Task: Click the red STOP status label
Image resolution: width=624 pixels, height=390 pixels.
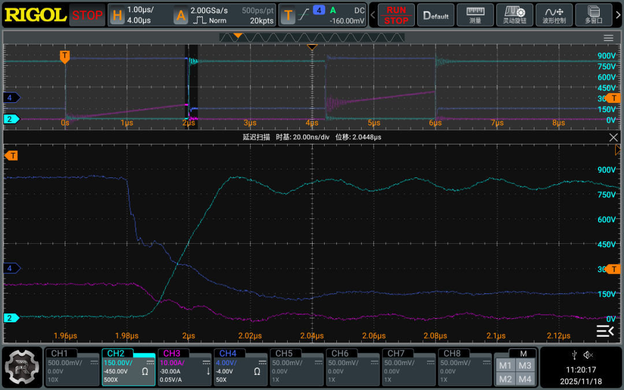Action: pyautogui.click(x=87, y=16)
